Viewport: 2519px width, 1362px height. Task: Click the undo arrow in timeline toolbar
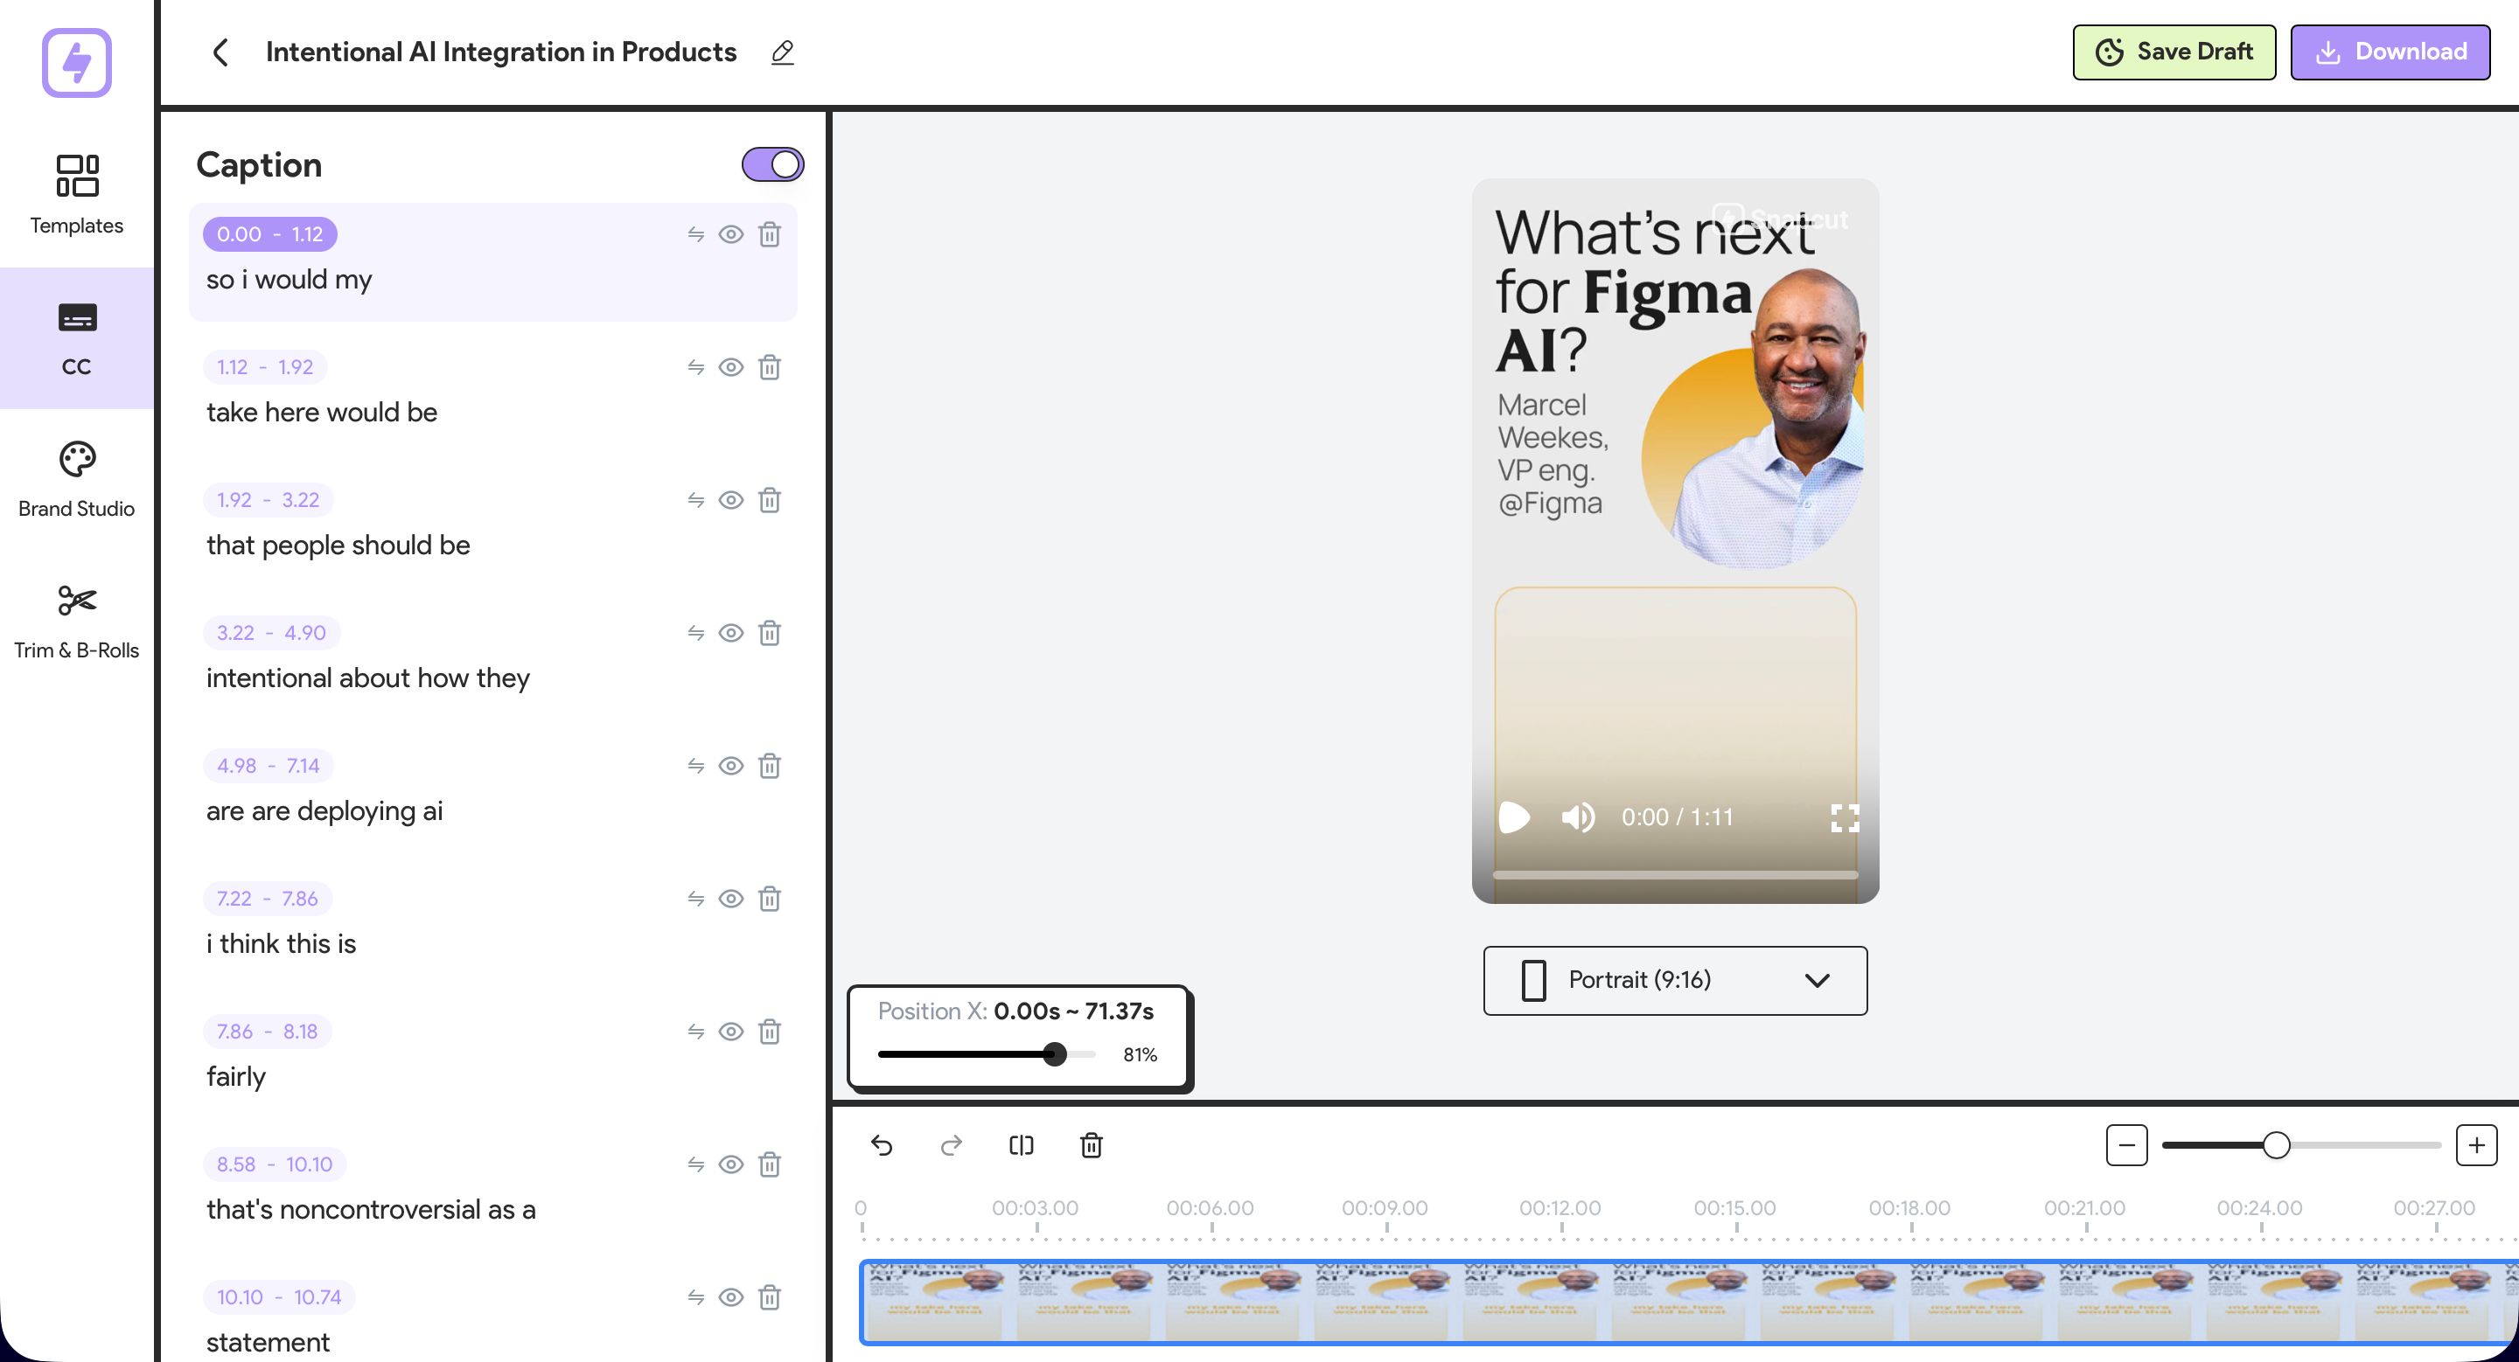(x=881, y=1145)
